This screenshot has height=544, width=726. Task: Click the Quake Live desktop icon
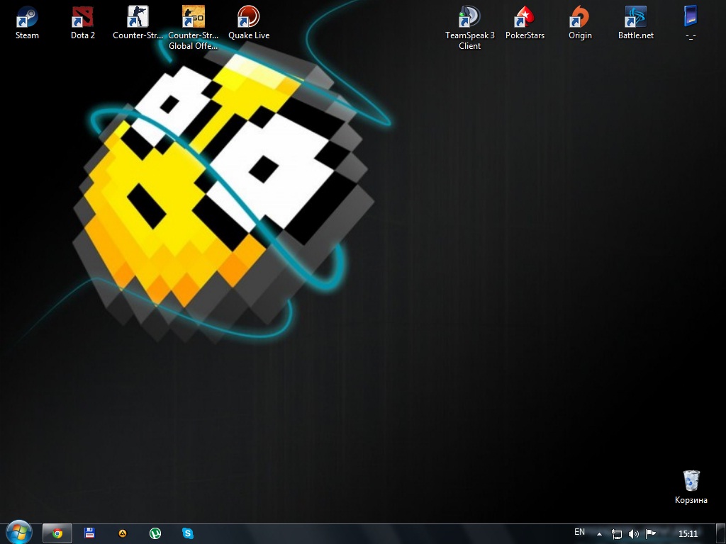(x=248, y=17)
